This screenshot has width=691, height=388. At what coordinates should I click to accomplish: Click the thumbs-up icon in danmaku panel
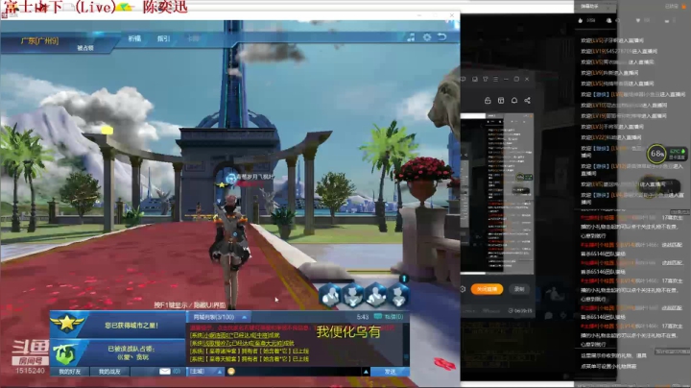[x=581, y=20]
